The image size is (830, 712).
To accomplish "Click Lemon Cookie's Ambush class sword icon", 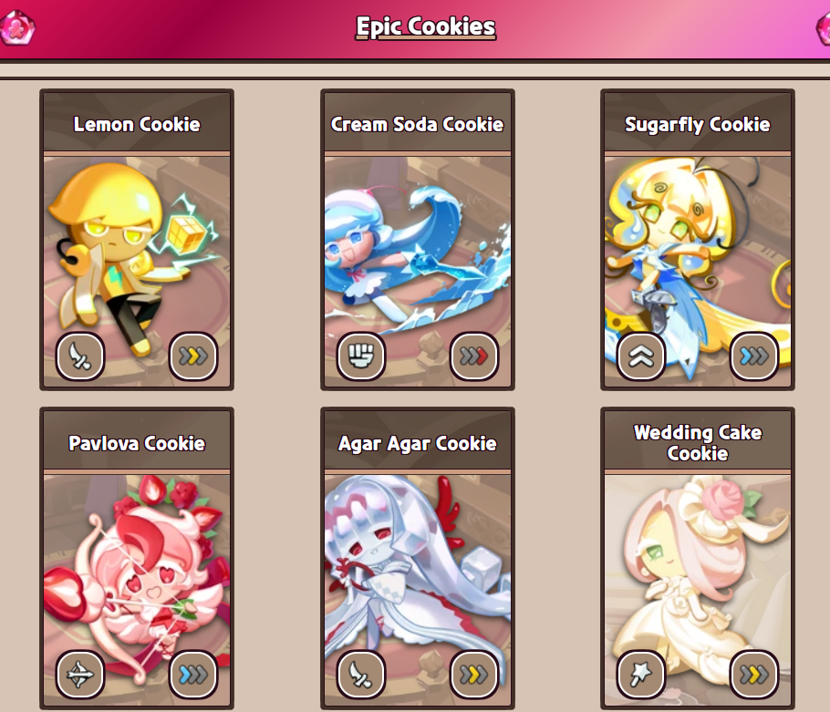I will tap(80, 356).
